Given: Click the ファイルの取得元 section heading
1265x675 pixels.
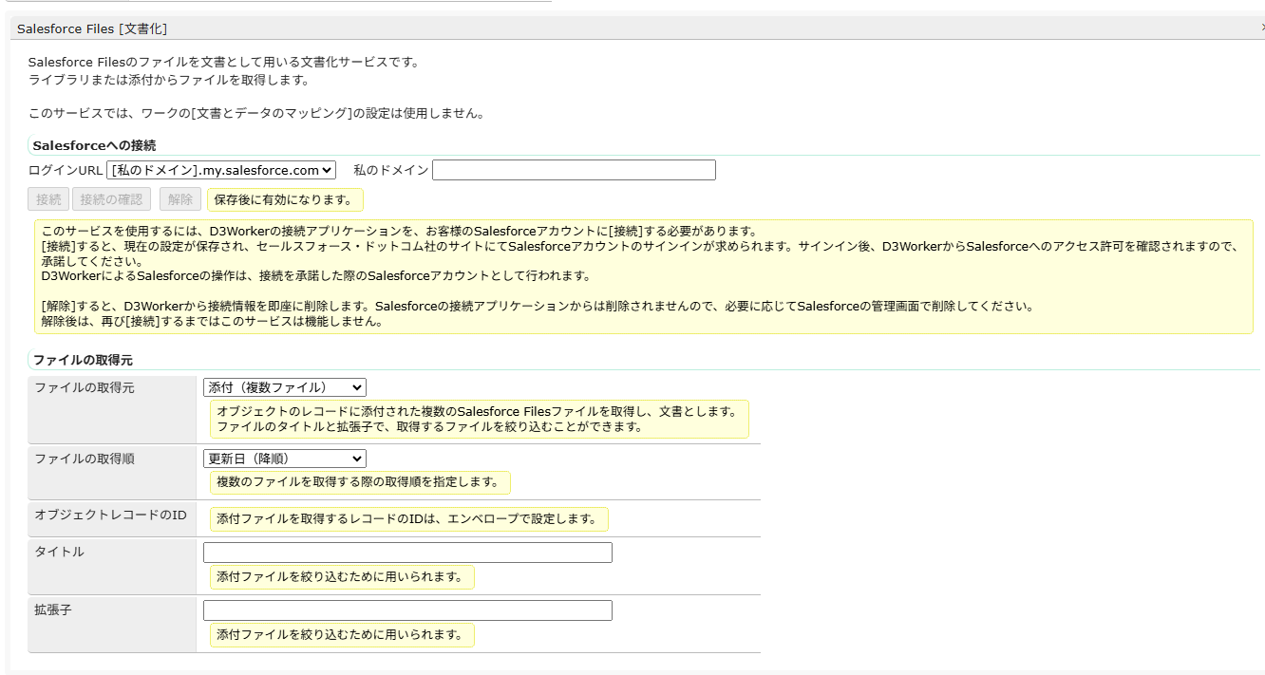Looking at the screenshot, I should click(x=83, y=361).
